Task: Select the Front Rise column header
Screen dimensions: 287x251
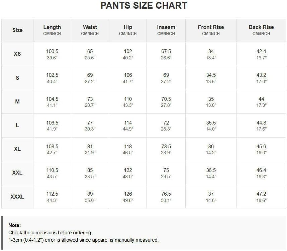Action: tap(211, 27)
